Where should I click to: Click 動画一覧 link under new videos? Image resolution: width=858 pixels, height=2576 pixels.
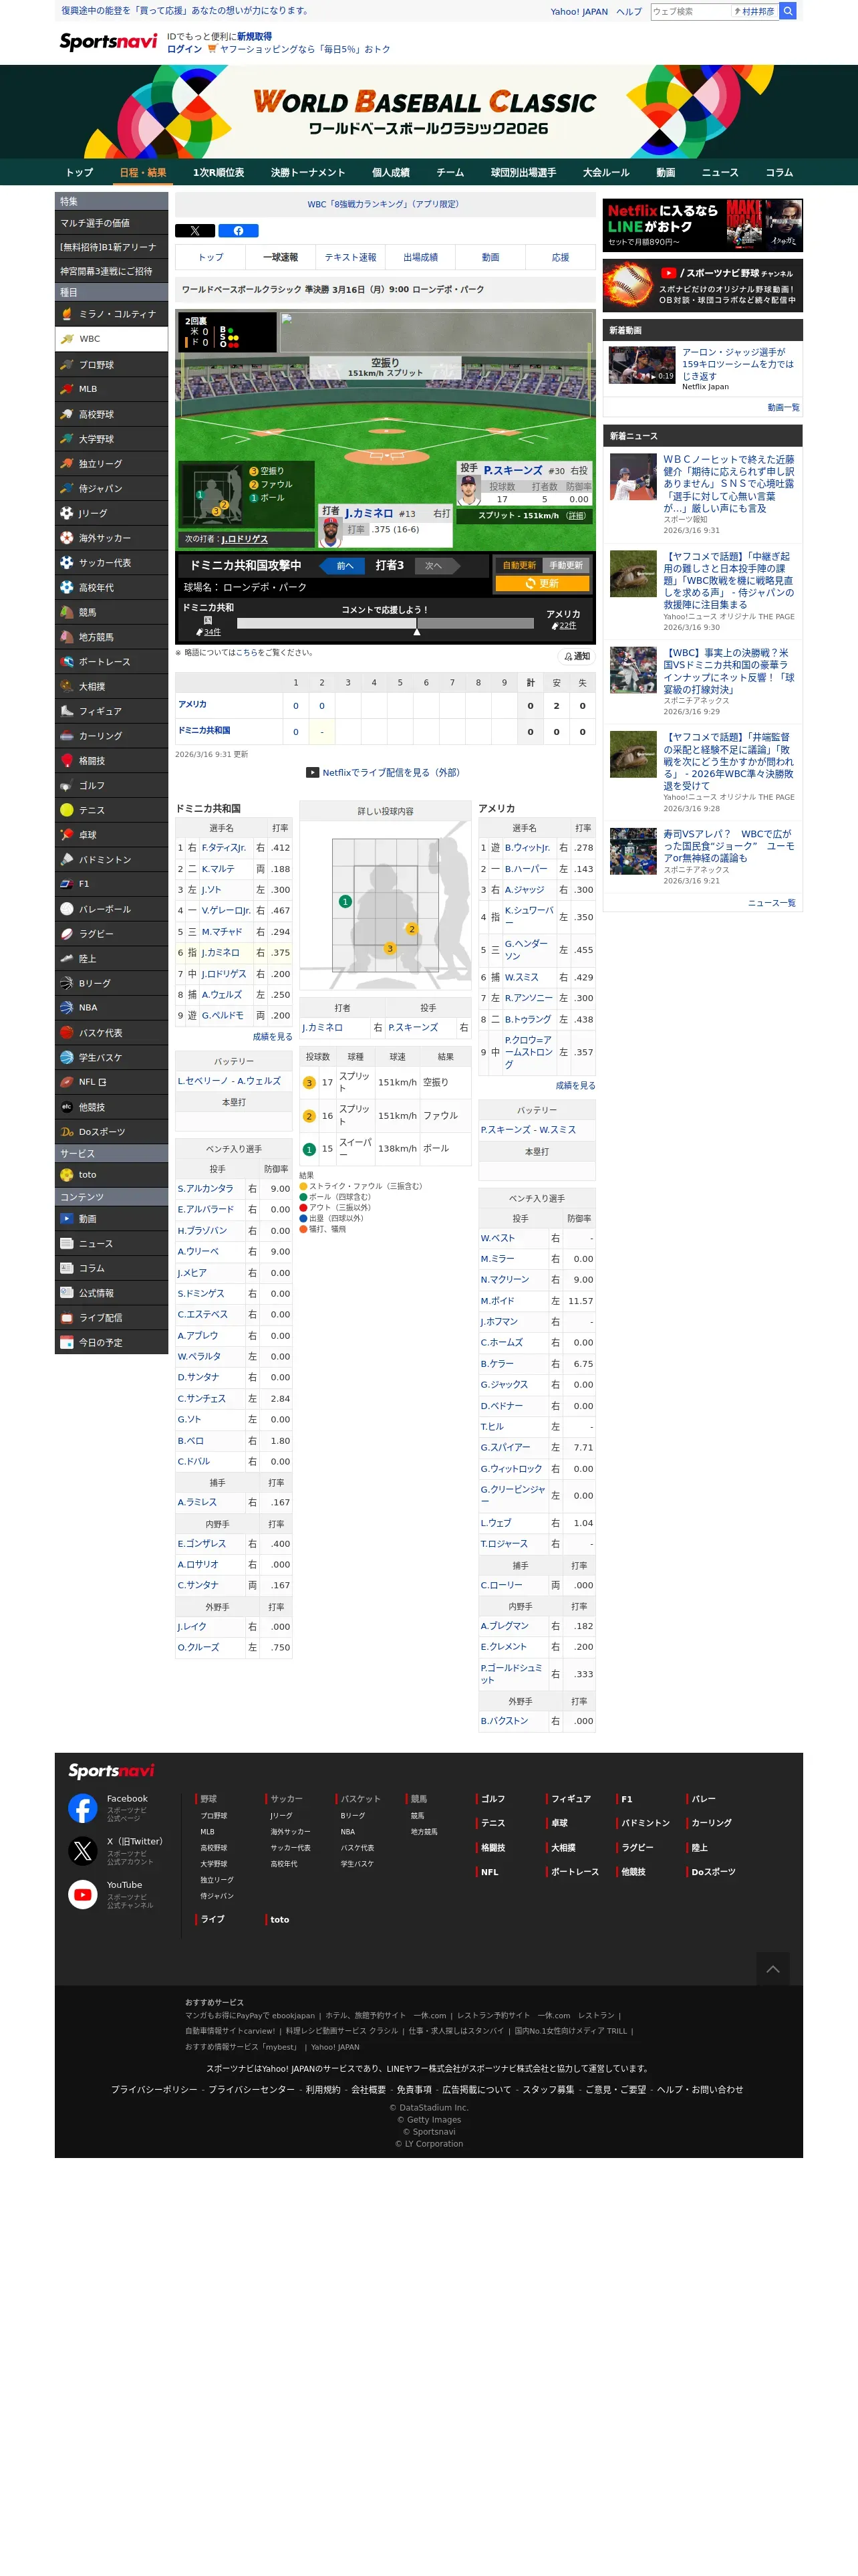pos(783,408)
